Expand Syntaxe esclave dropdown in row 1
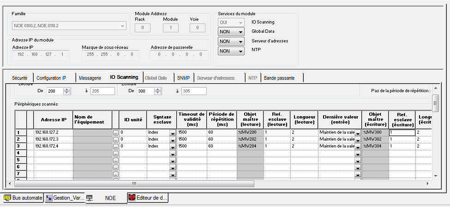450x207 pixels. [173, 133]
